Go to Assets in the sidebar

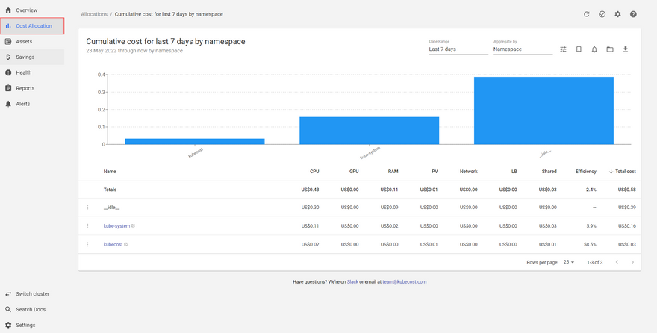(24, 41)
